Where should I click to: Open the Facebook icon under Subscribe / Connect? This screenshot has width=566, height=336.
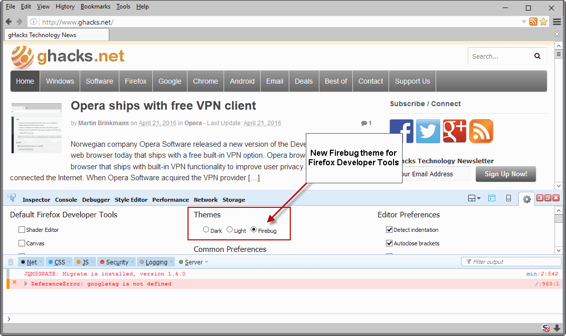tap(401, 131)
